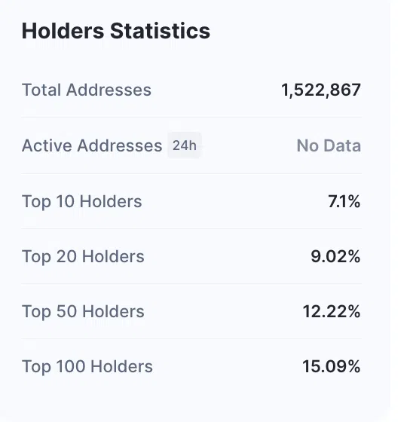This screenshot has width=413, height=422.
Task: Click the 7.1% value
Action: 344,201
